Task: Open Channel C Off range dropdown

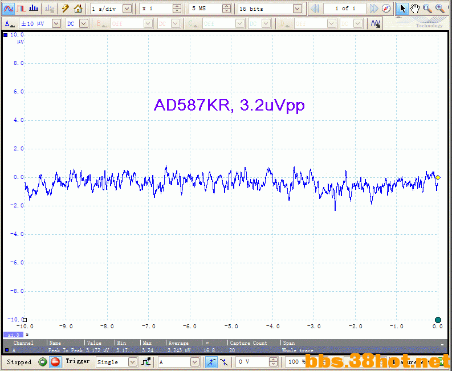Action: (x=240, y=23)
